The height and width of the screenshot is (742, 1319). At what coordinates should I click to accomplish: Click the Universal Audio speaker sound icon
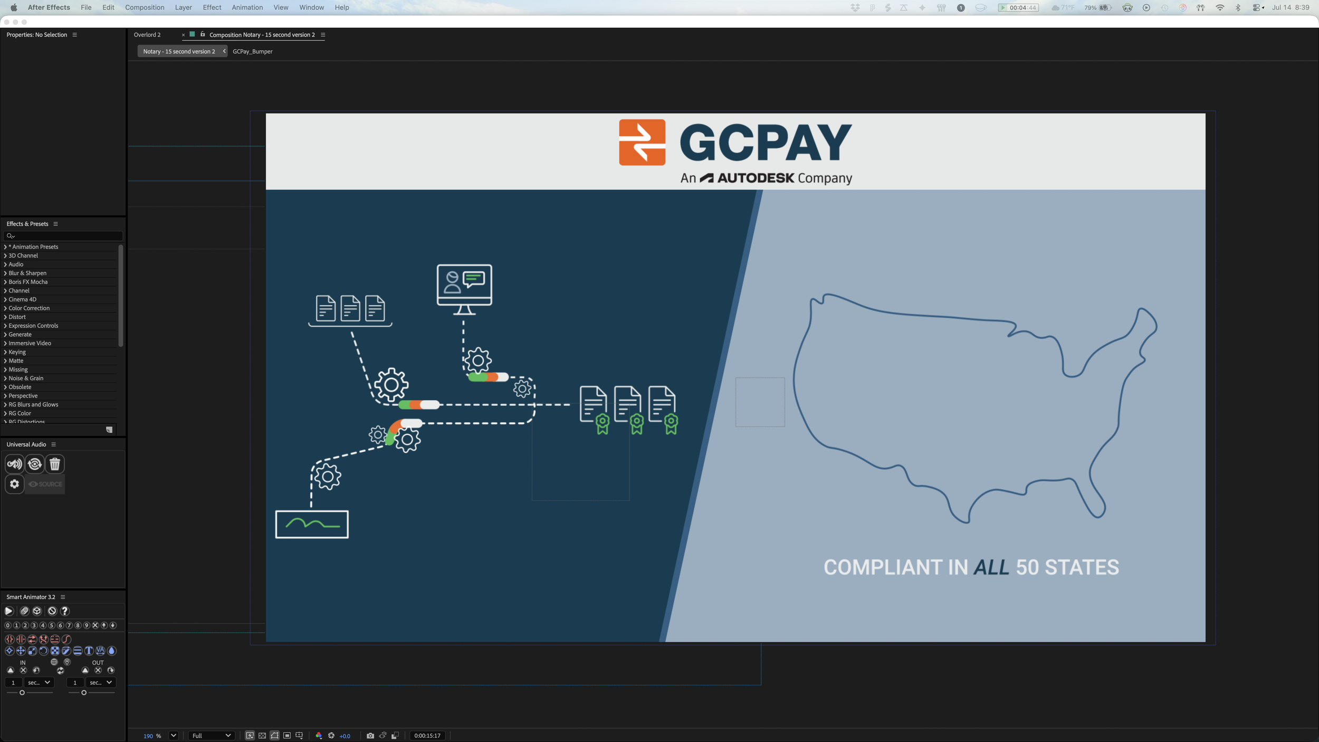(15, 464)
